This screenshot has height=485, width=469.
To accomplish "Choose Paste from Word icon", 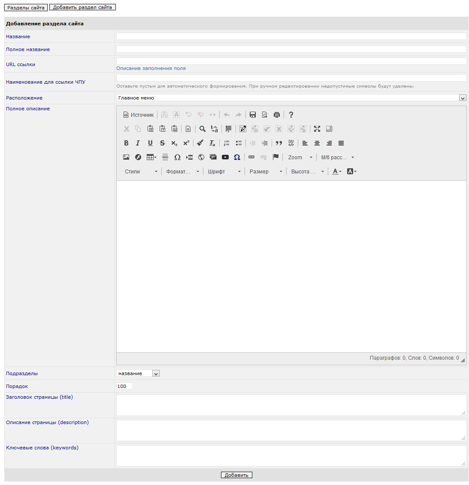I will coord(174,129).
